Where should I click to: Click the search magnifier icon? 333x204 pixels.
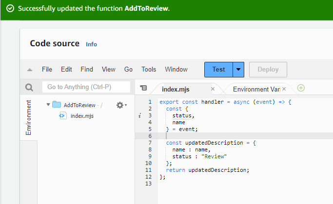[x=29, y=88]
